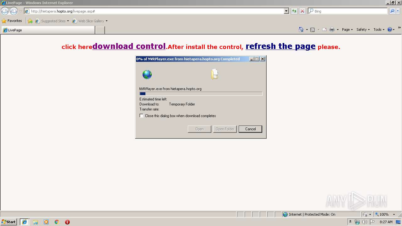402x226 pixels.
Task: Click the Action Center flag icon
Action: 372,222
